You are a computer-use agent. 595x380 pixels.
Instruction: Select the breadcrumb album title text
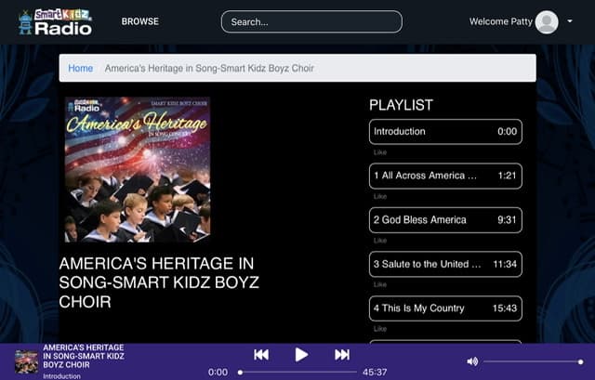click(209, 68)
